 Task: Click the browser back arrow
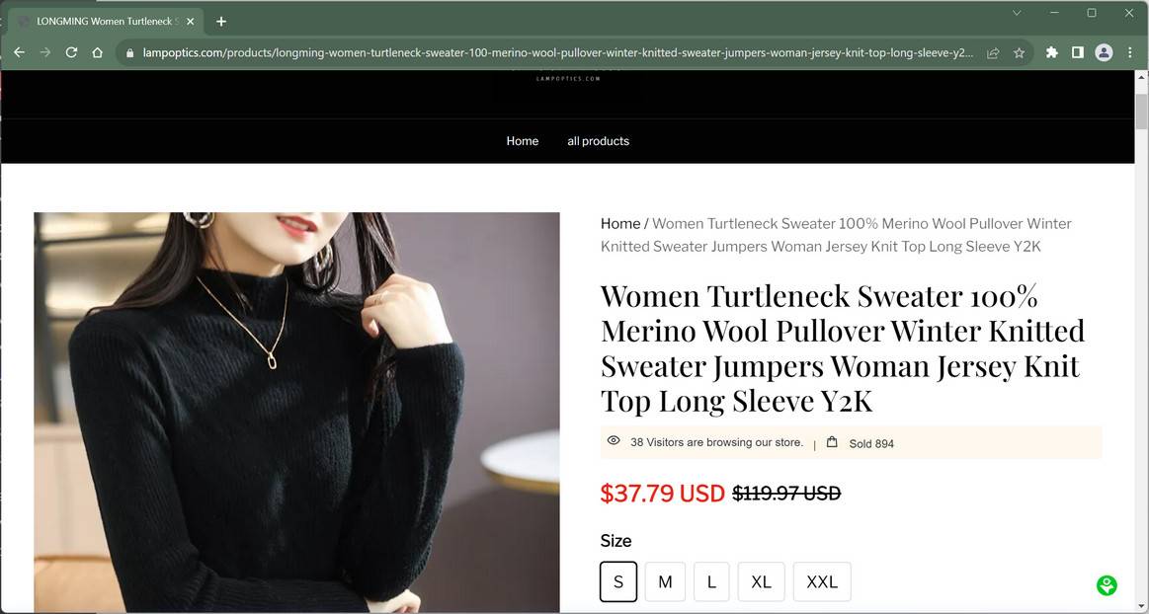click(19, 52)
